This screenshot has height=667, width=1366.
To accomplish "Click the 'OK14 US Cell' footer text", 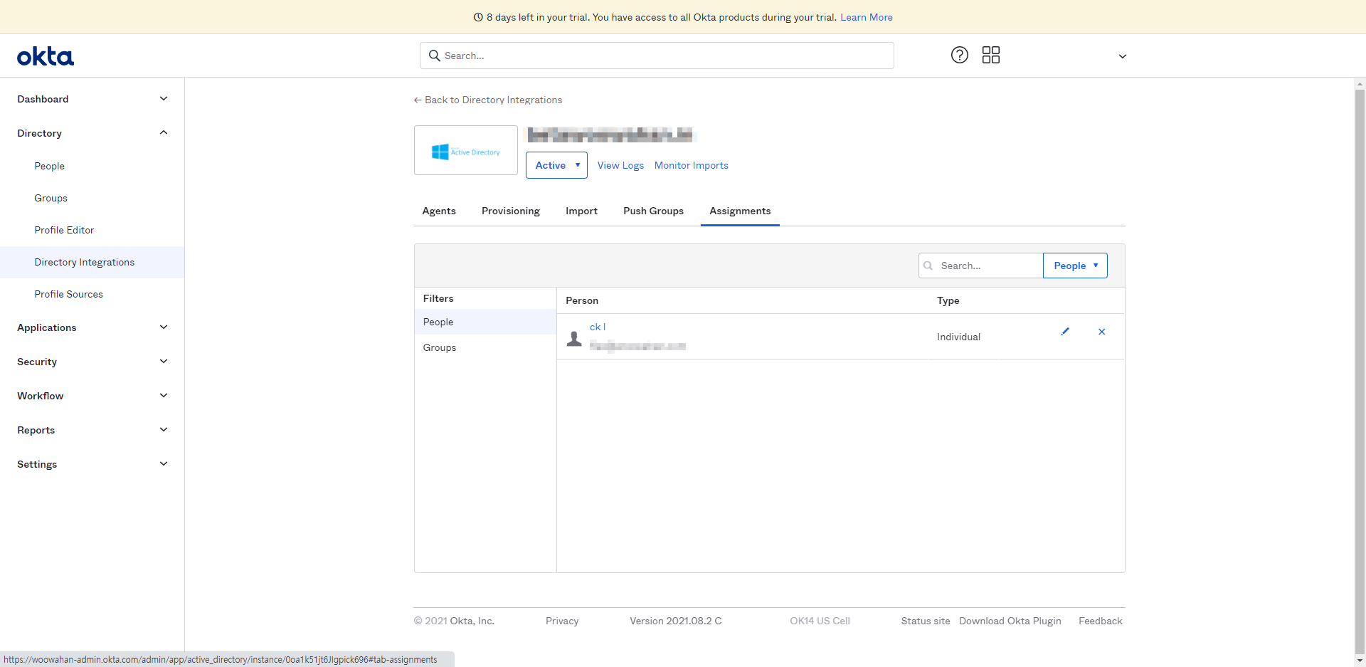I will pyautogui.click(x=820, y=621).
